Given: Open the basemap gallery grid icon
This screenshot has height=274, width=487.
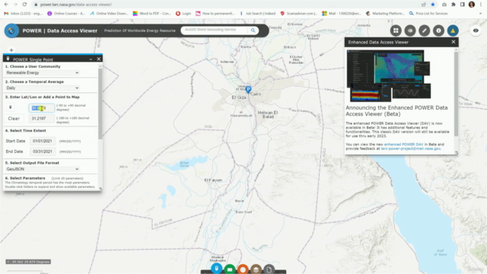Looking at the screenshot, I should pos(396,30).
